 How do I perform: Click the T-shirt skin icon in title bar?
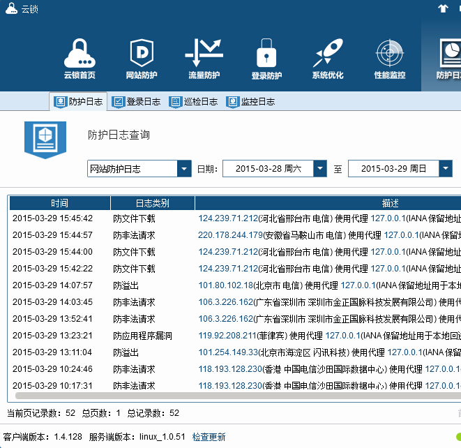(x=442, y=8)
